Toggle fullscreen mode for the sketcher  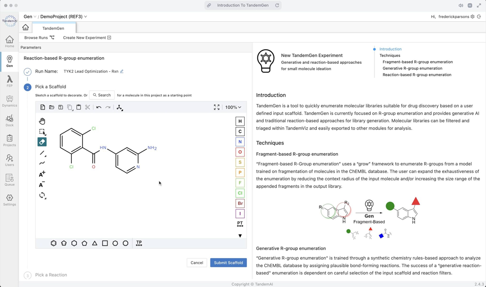pyautogui.click(x=217, y=107)
